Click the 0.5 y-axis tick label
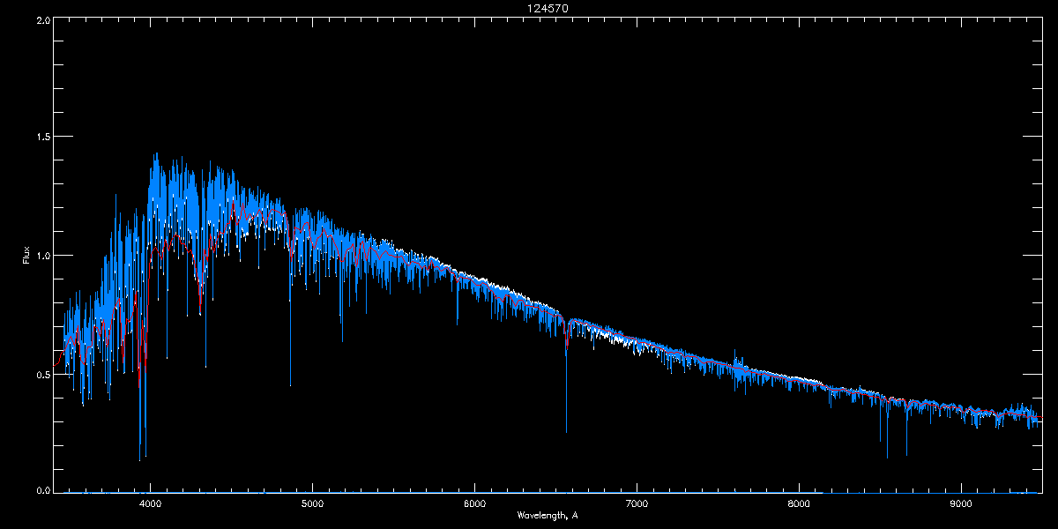The height and width of the screenshot is (529, 1058). (42, 374)
